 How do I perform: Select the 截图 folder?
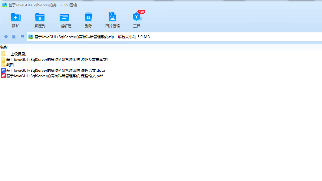[7, 65]
